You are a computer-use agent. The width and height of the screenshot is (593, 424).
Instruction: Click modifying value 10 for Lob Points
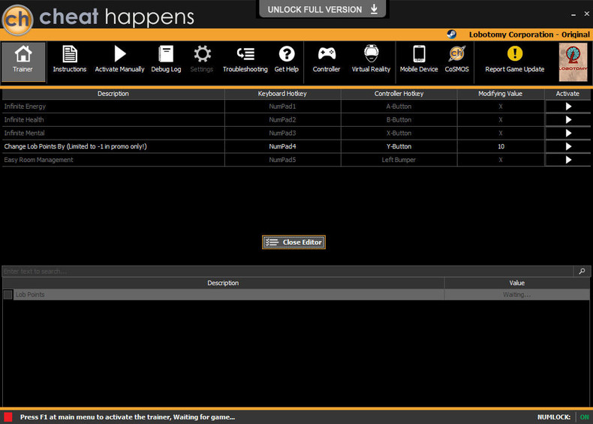click(501, 146)
